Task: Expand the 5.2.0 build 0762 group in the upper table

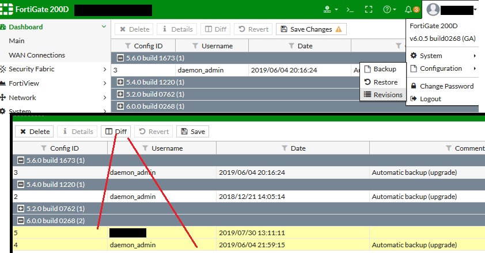Action: [x=120, y=94]
